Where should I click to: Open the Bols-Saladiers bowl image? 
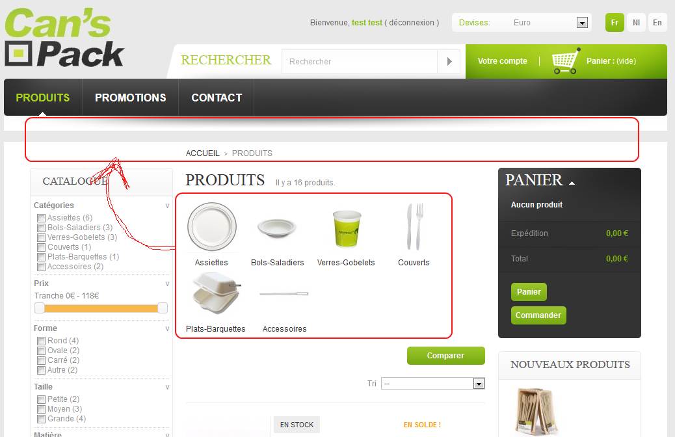coord(277,228)
